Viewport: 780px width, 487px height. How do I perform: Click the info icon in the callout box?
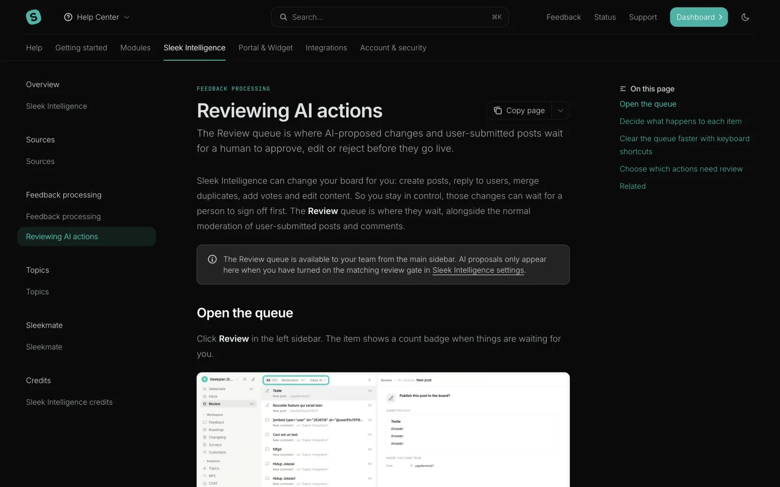click(212, 259)
